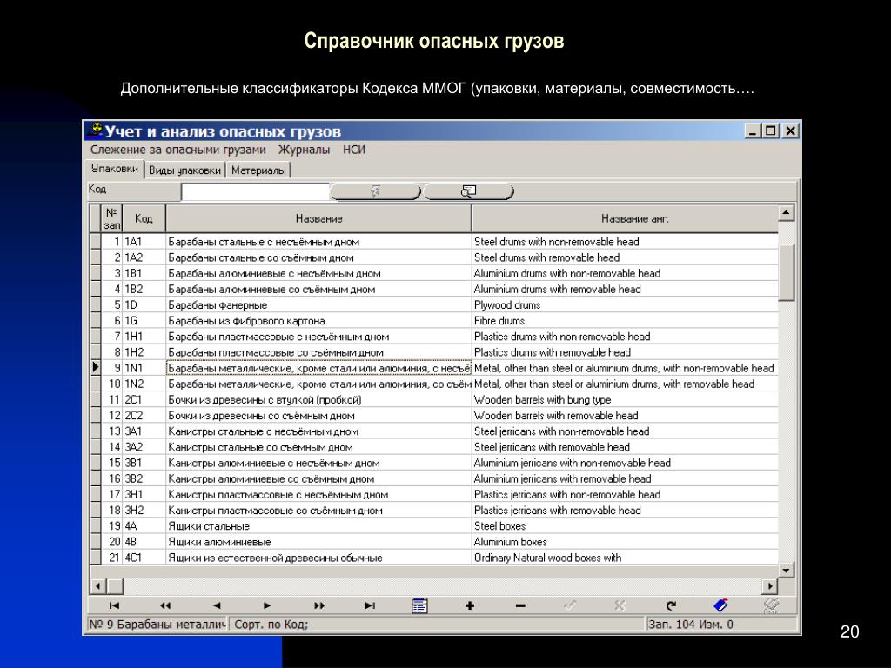This screenshot has width=891, height=668.
Task: Select the row with code 3A1
Action: click(434, 431)
